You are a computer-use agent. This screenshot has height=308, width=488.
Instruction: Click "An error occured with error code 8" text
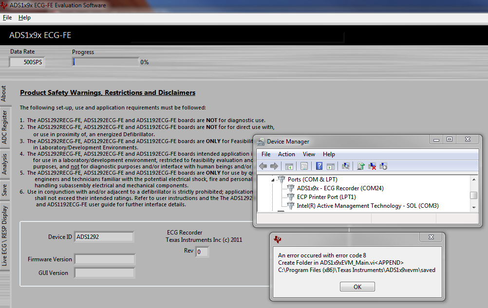click(x=322, y=255)
